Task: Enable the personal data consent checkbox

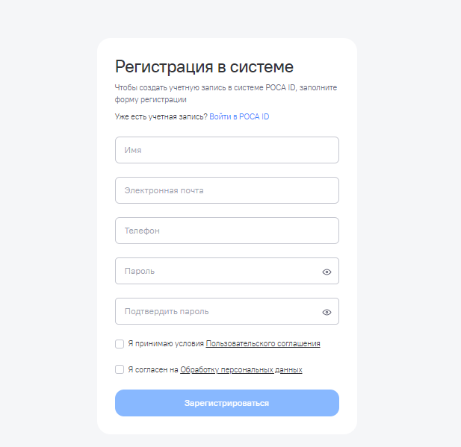Action: 120,369
